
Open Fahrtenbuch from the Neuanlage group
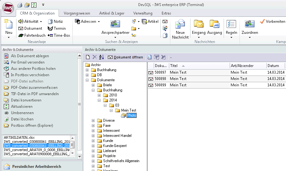32,35
